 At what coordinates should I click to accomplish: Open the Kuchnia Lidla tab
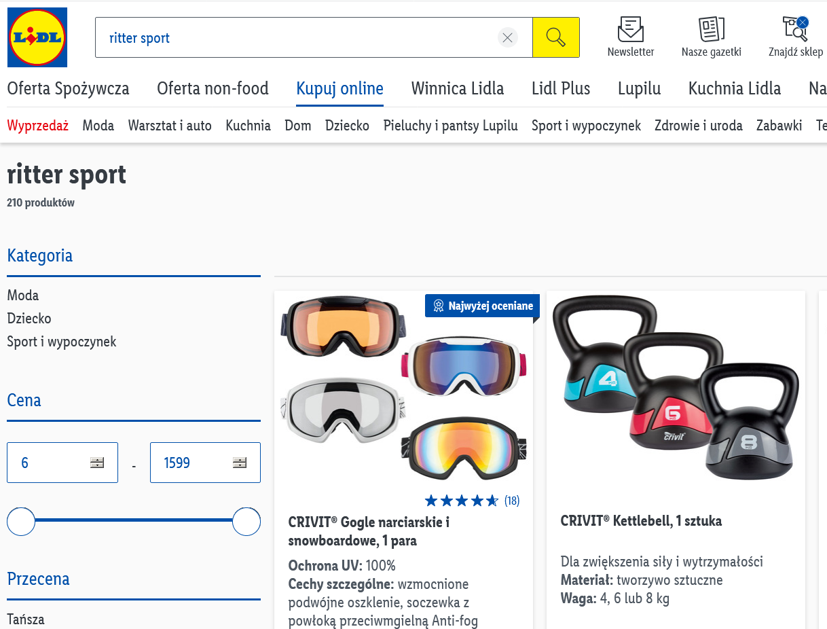click(735, 88)
